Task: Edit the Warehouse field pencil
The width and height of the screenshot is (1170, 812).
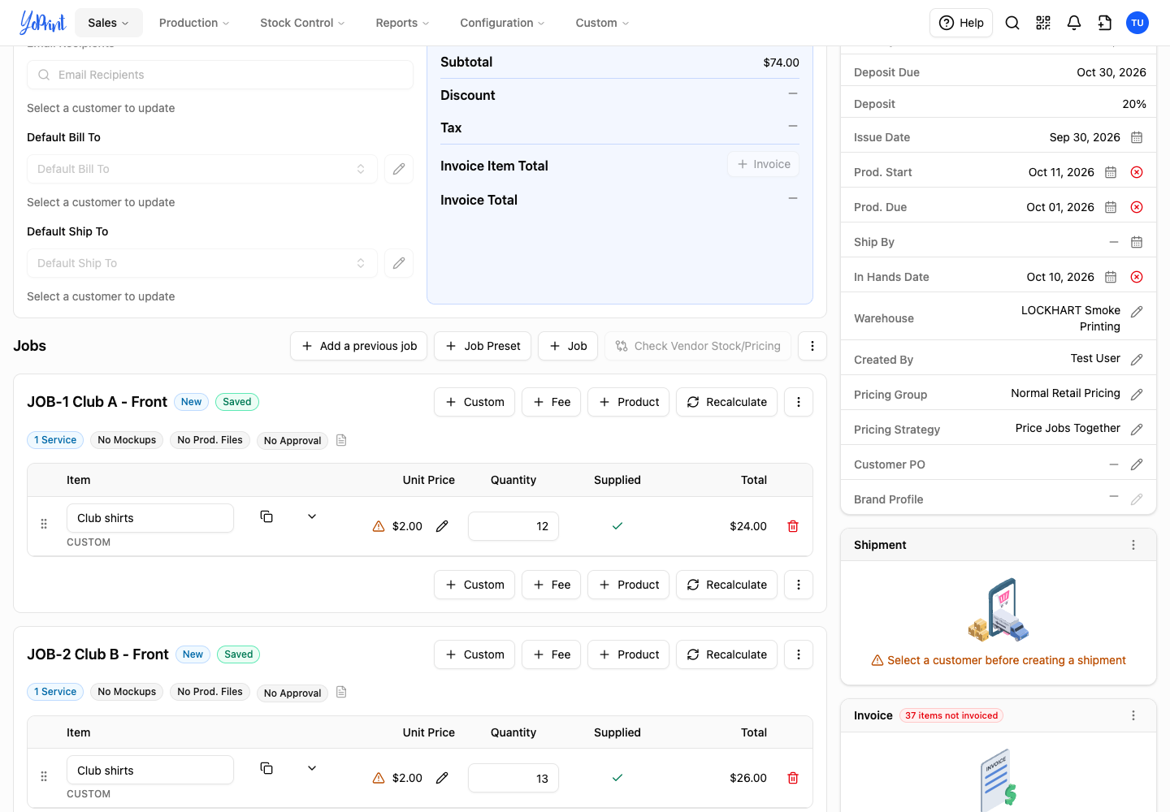Action: [x=1137, y=312]
